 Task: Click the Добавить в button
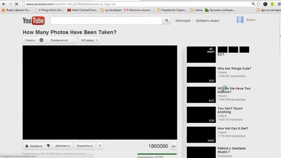(x=62, y=146)
